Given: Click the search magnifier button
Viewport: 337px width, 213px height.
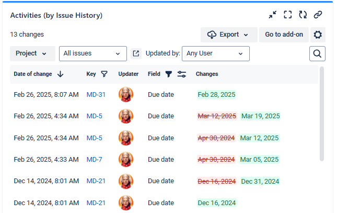Looking at the screenshot, I should point(317,53).
